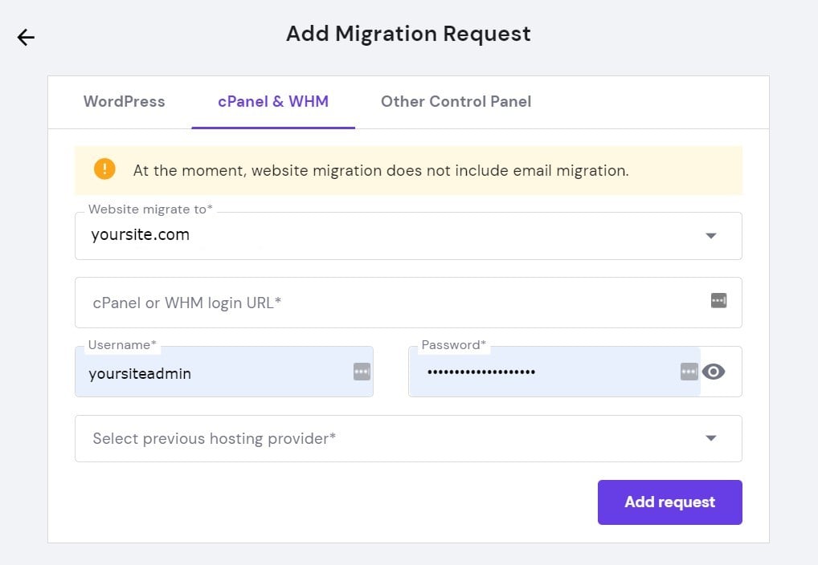Click the hosting provider caret arrow
818x565 pixels.
[710, 438]
